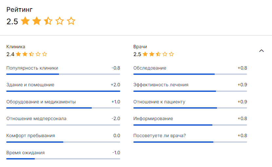Click the first star under Клиника
Image resolution: width=272 pixels, height=167 pixels.
point(18,54)
